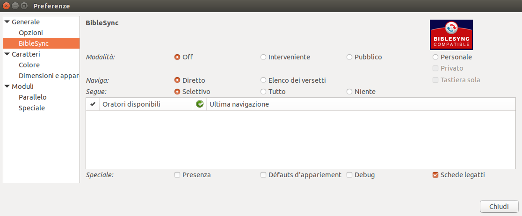Collapse the Generale tree section
Viewport: 522px width, 216px height.
tap(7, 22)
